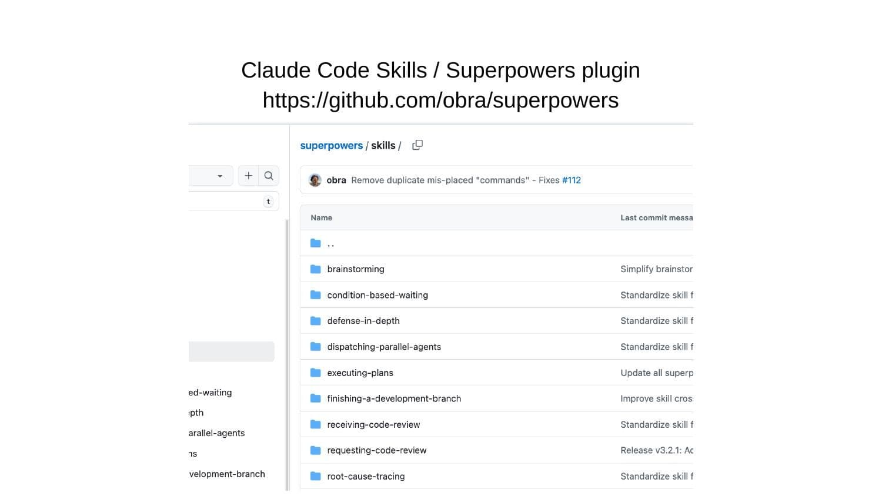This screenshot has width=882, height=496.
Task: Open file search via the magnifier icon
Action: tap(269, 176)
